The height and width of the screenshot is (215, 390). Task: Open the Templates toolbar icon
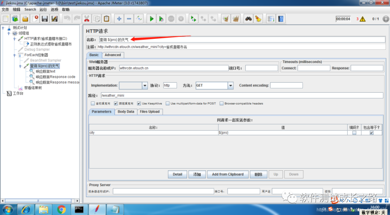15,19
